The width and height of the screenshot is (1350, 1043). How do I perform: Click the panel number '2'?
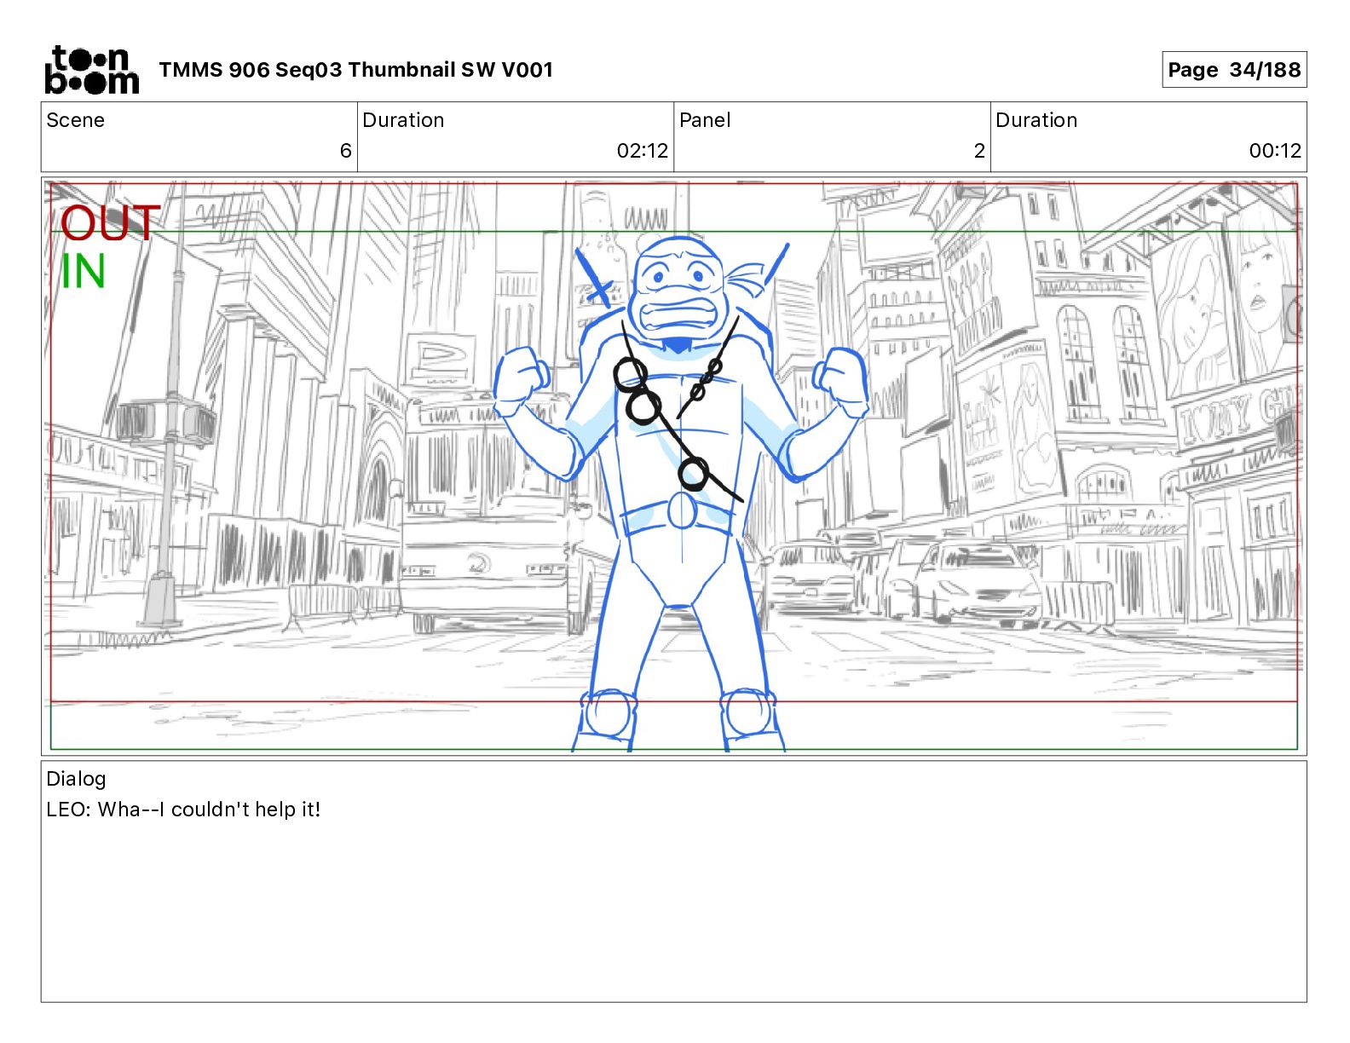pos(979,151)
